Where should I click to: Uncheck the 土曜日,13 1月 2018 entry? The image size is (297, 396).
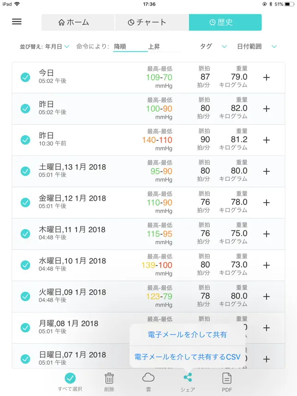pos(25,171)
